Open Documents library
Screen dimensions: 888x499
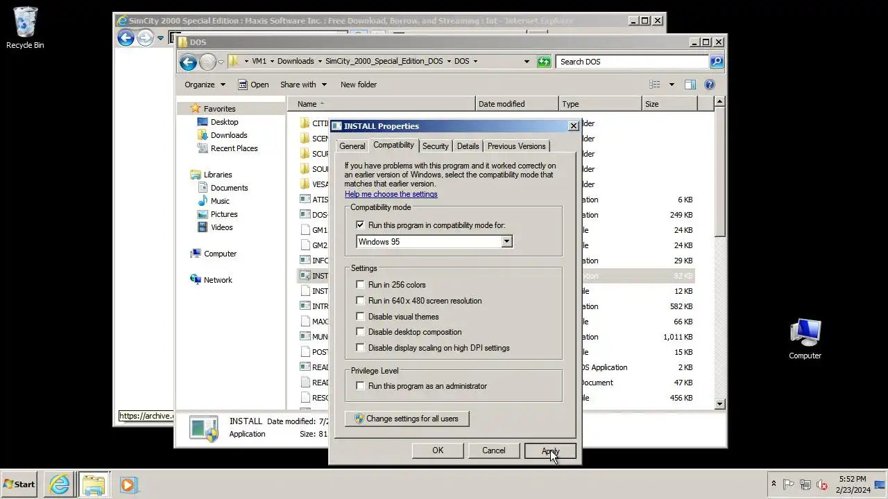pyautogui.click(x=223, y=188)
